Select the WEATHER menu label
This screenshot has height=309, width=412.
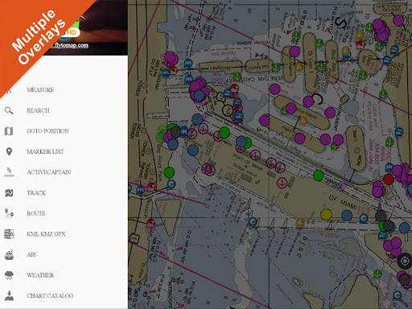(x=40, y=275)
